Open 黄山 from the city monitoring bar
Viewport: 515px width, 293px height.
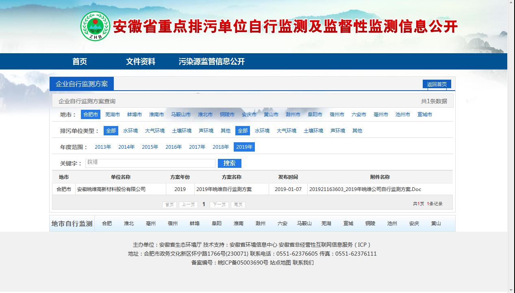point(436,223)
